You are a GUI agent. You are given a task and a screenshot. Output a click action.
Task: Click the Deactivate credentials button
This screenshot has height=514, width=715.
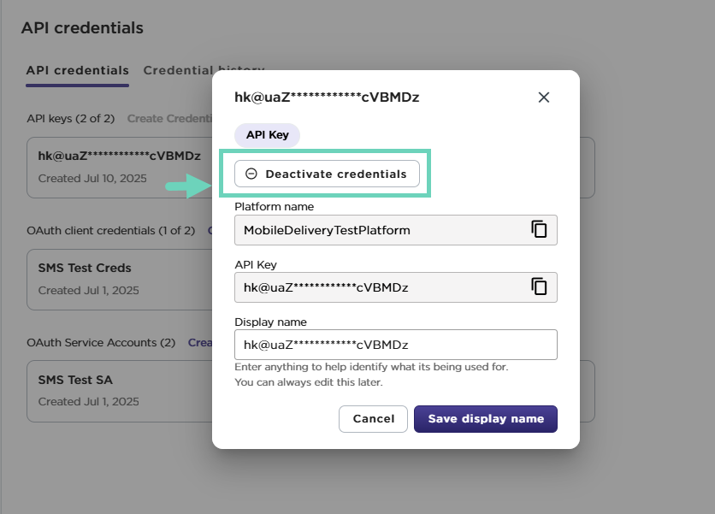point(327,174)
